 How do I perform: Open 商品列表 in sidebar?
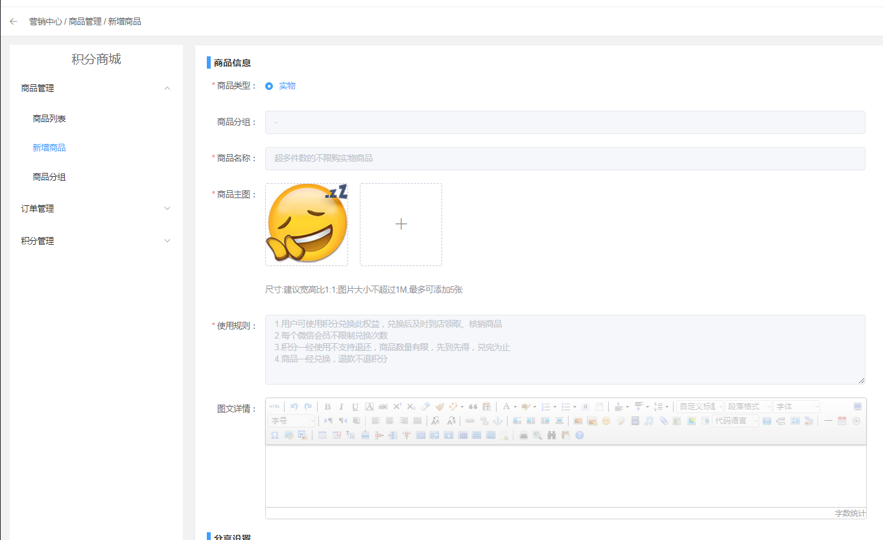point(49,119)
